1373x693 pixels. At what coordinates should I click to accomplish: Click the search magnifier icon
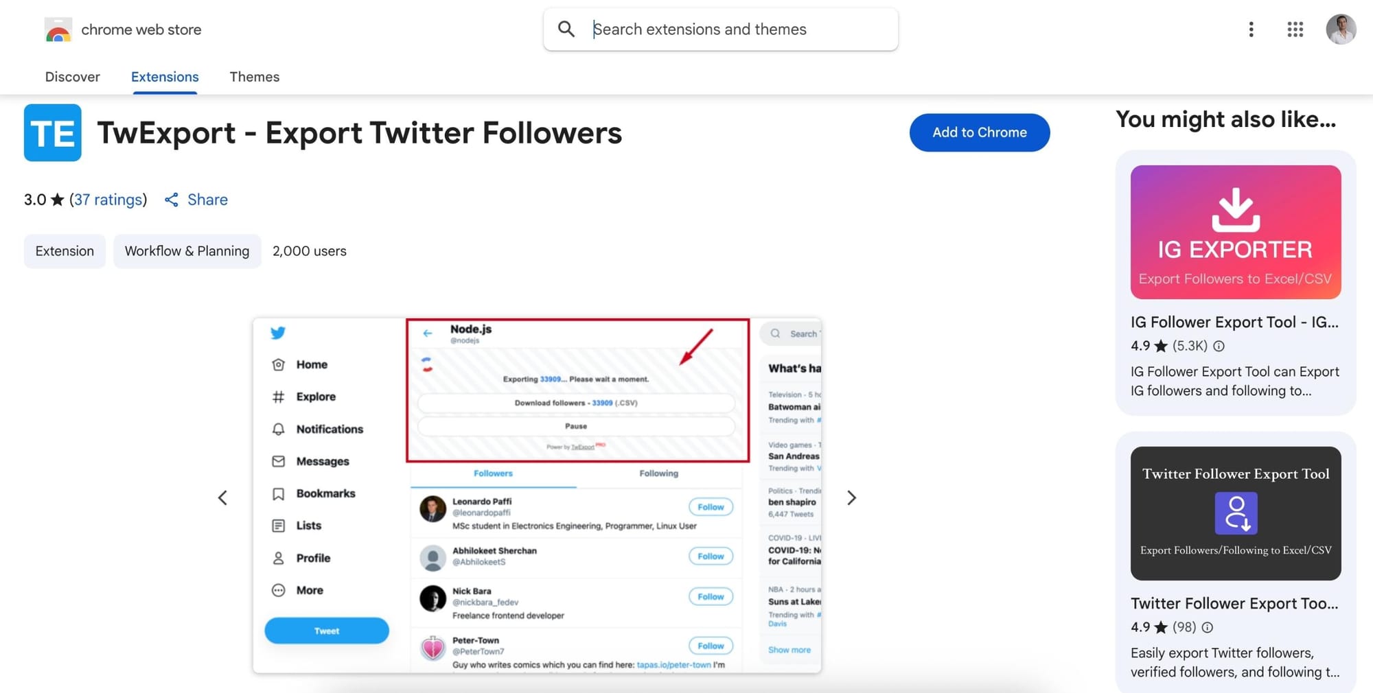pyautogui.click(x=566, y=29)
